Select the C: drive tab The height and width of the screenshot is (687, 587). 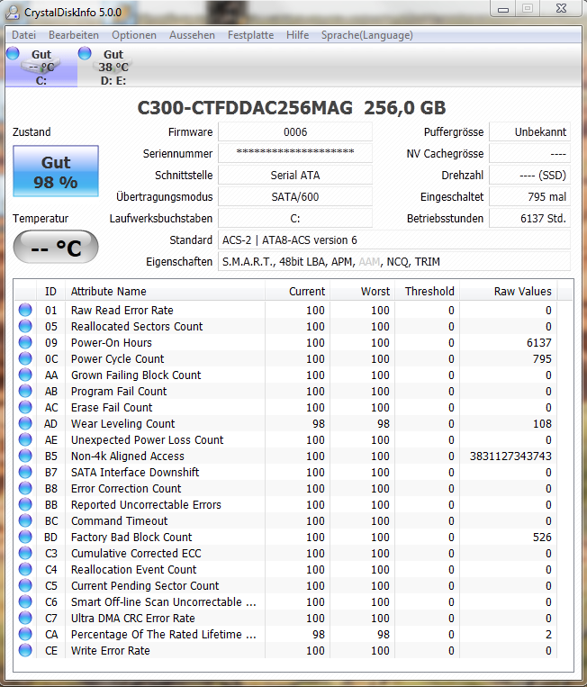[41, 67]
